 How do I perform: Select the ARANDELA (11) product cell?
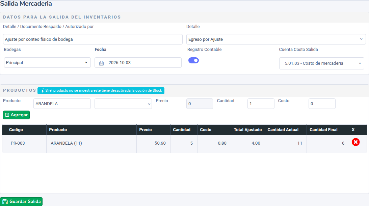pyautogui.click(x=91, y=144)
